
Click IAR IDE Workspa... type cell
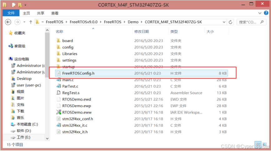[186, 112]
